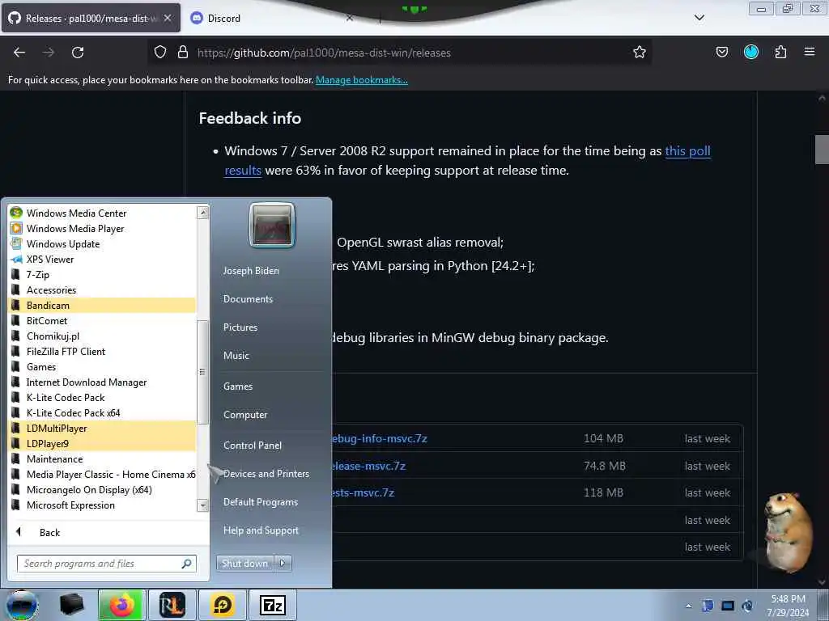Open the 7z taskbar application

(273, 605)
